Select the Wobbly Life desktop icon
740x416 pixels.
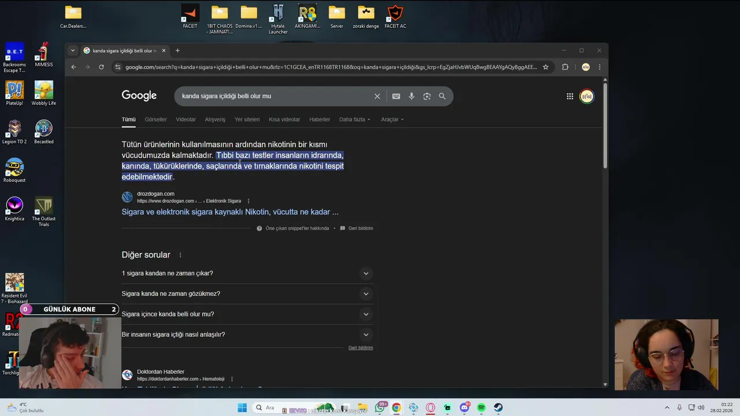[43, 94]
